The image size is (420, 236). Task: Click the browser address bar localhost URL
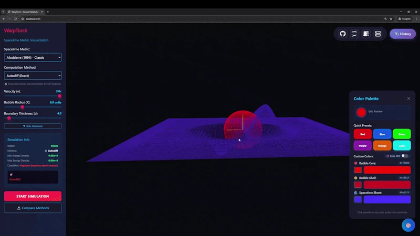point(33,19)
